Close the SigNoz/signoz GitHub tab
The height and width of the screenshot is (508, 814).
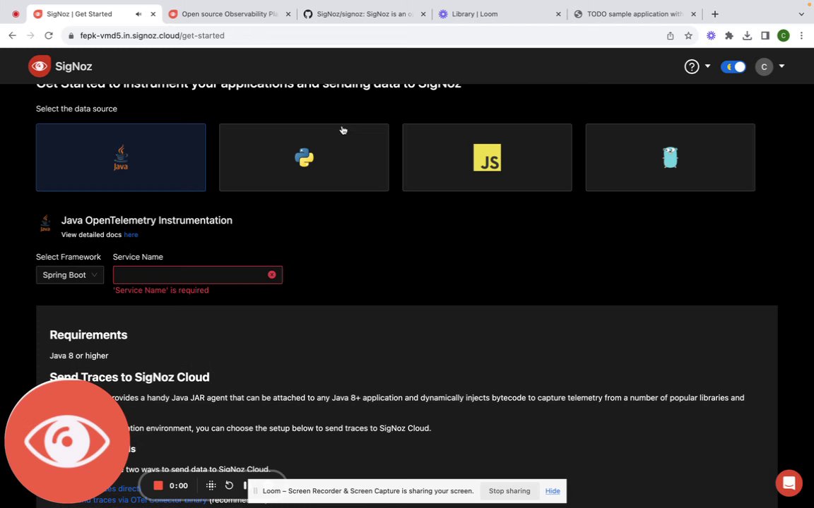tap(423, 15)
